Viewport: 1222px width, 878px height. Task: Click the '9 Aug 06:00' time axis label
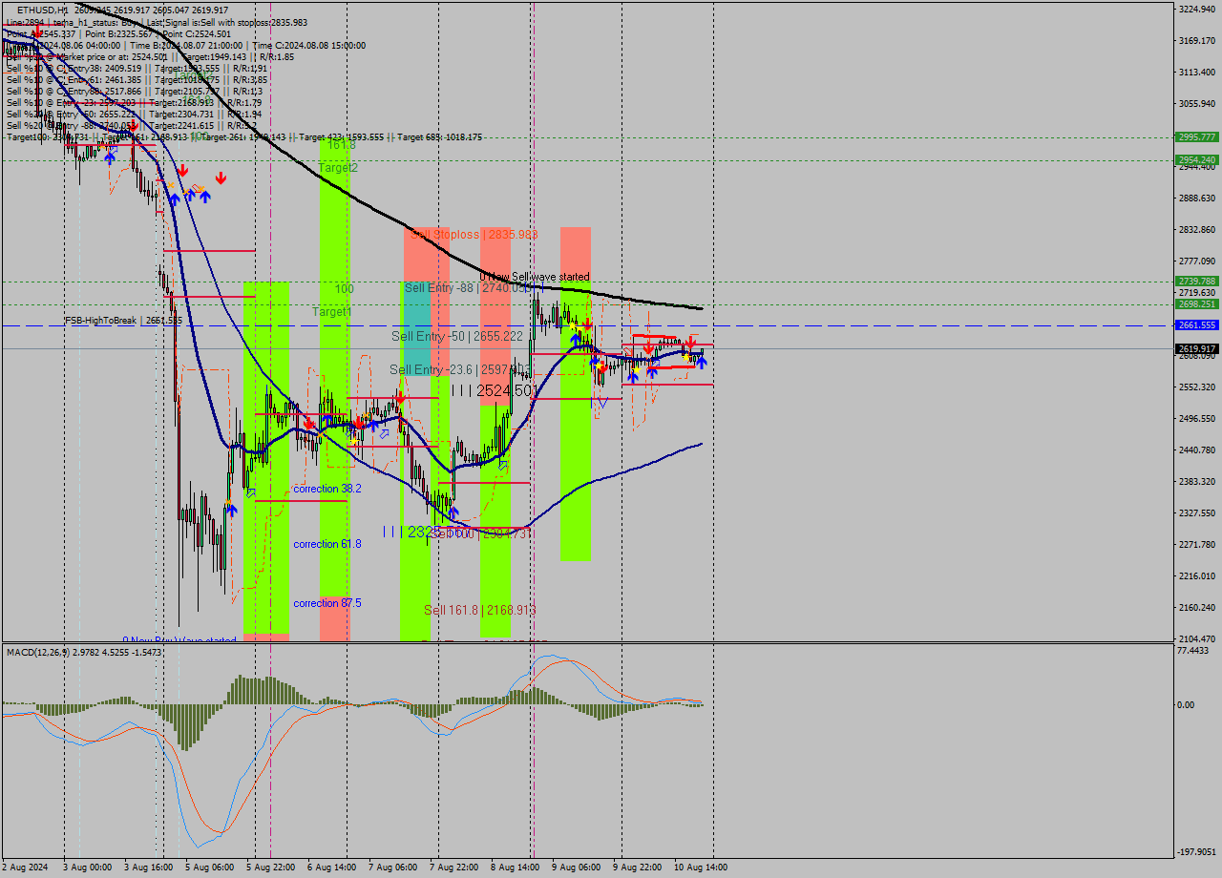pyautogui.click(x=576, y=868)
